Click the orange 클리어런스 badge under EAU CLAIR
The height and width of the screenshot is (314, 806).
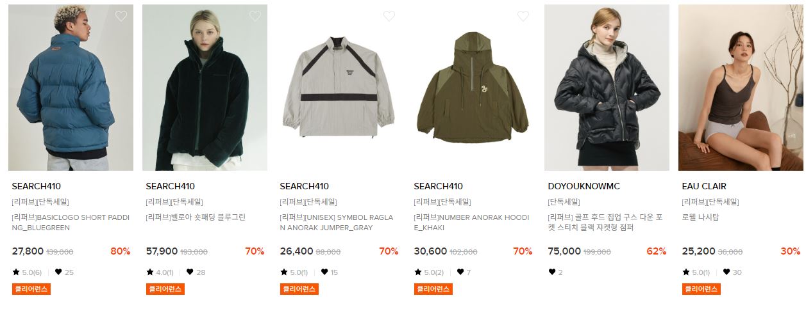(x=701, y=289)
